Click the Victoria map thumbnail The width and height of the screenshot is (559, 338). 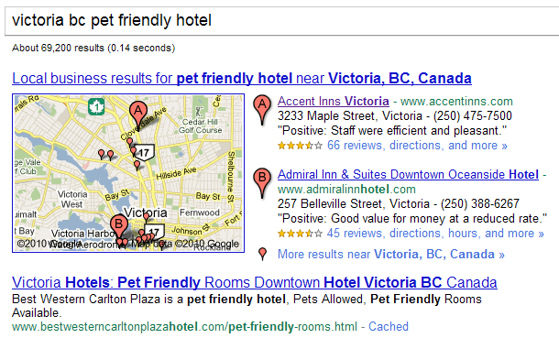point(128,173)
